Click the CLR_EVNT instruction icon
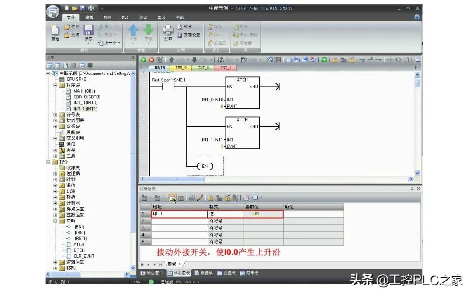The image size is (472, 295). [x=83, y=256]
